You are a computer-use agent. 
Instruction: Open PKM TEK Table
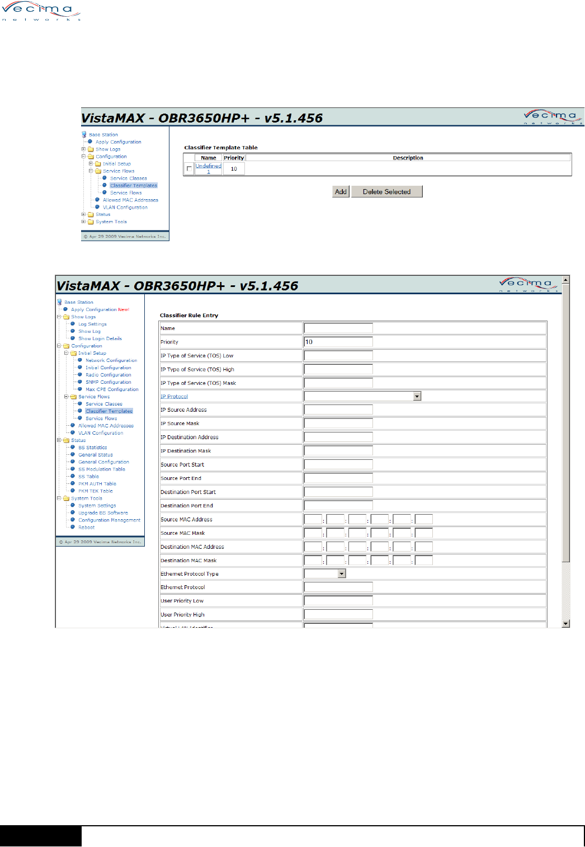pyautogui.click(x=96, y=491)
